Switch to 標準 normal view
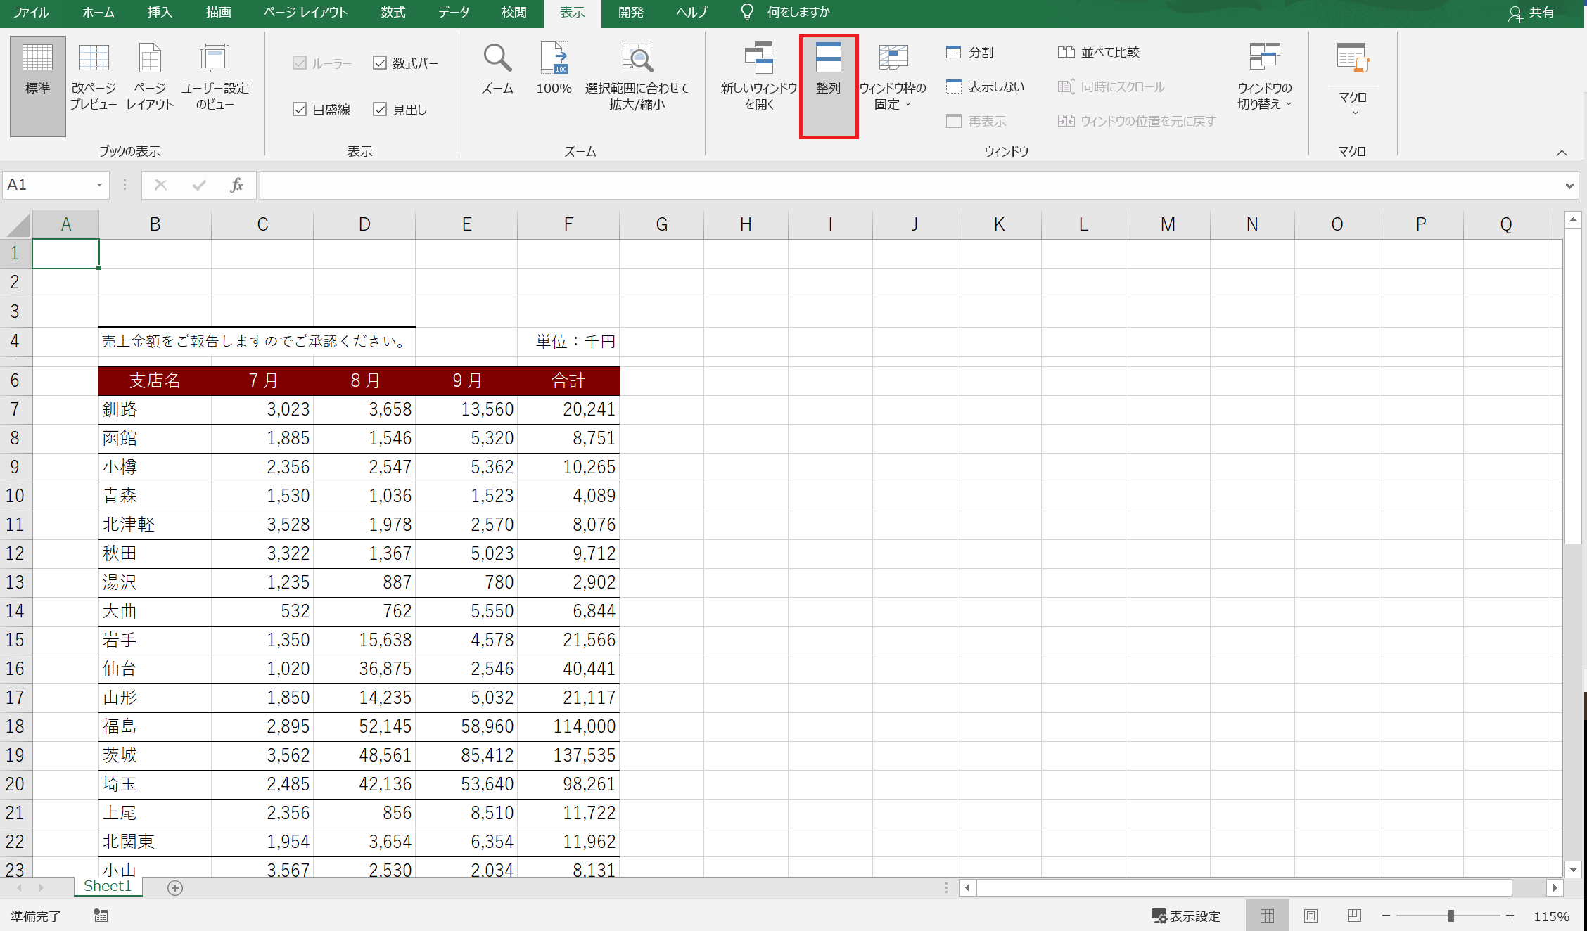The width and height of the screenshot is (1587, 931). point(38,86)
